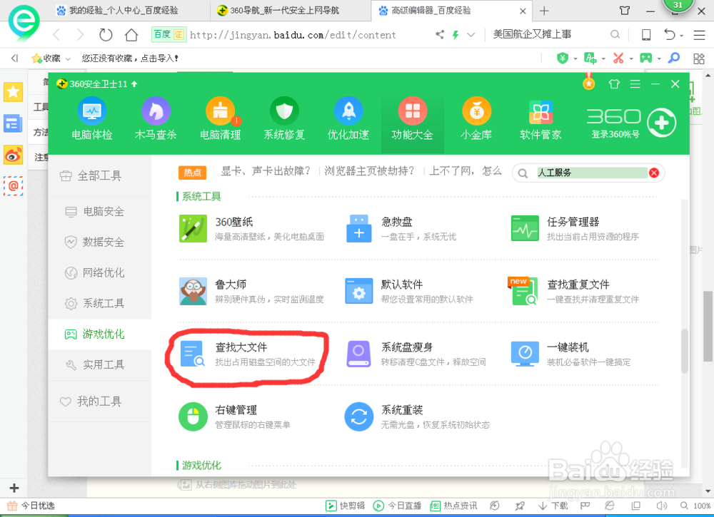Viewport: 714px width, 517px height.
Task: Select 网络优化 category
Action: tap(99, 273)
